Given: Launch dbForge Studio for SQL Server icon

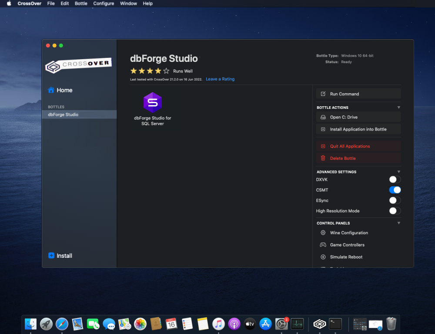Looking at the screenshot, I should point(153,102).
